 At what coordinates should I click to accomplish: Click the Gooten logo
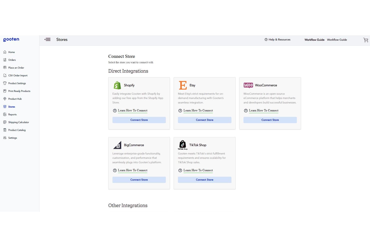pos(11,39)
